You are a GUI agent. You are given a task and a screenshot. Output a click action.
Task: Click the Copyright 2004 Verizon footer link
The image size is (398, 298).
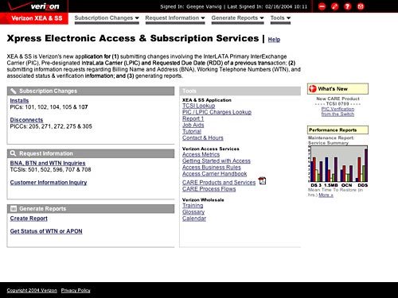[32, 290]
